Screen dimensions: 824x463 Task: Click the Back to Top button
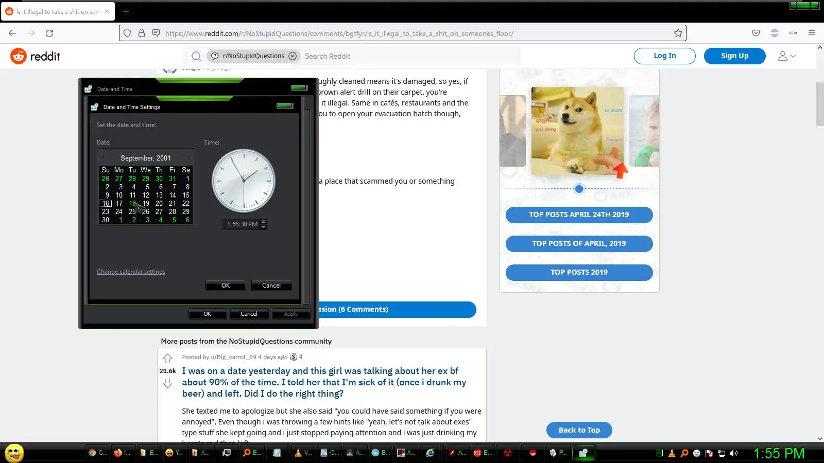click(x=579, y=430)
